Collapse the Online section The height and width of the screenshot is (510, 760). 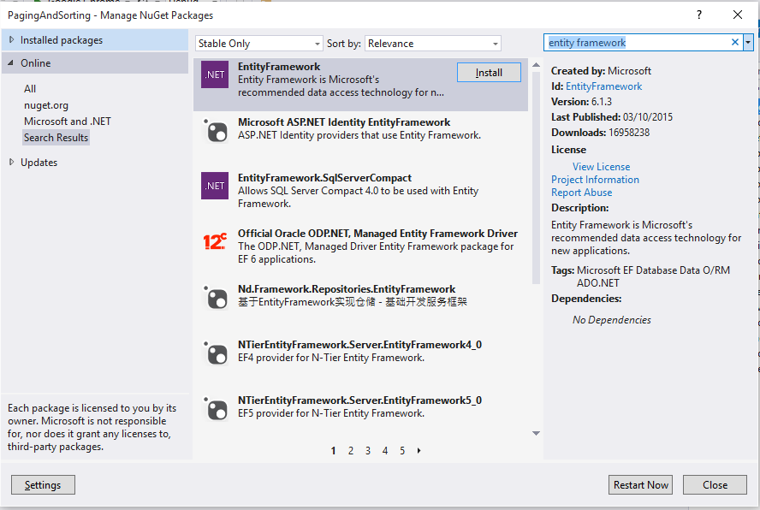coord(10,63)
